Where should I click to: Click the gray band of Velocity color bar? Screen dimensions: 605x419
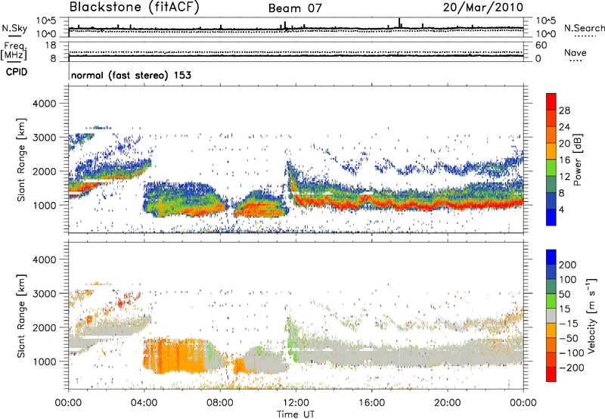point(551,315)
